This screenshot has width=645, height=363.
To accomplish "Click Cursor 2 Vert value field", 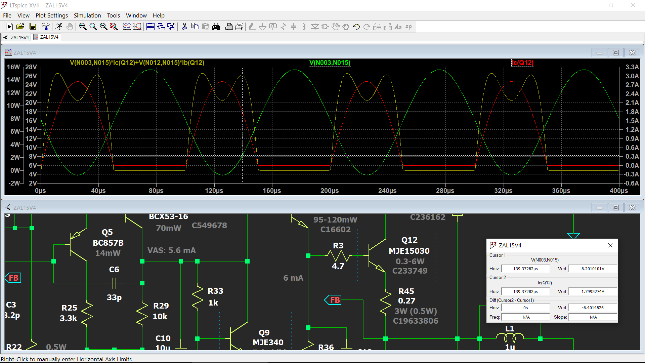I will tap(593, 291).
